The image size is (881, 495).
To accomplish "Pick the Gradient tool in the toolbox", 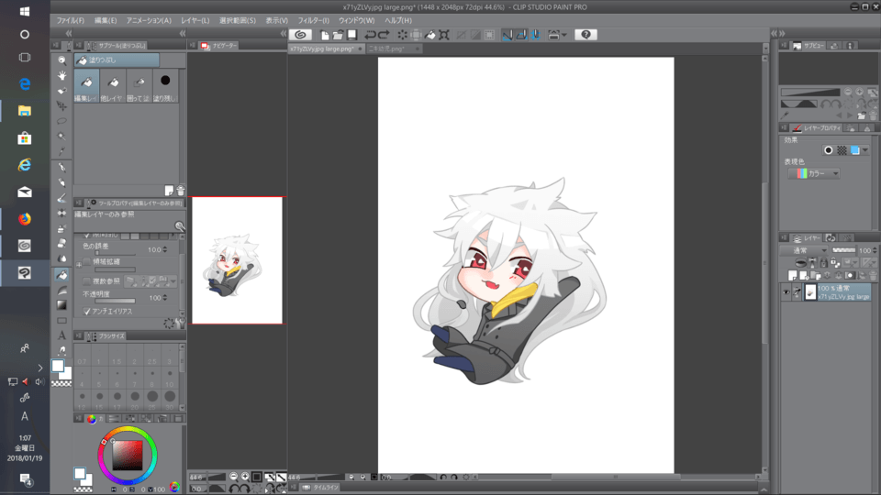I will [62, 304].
